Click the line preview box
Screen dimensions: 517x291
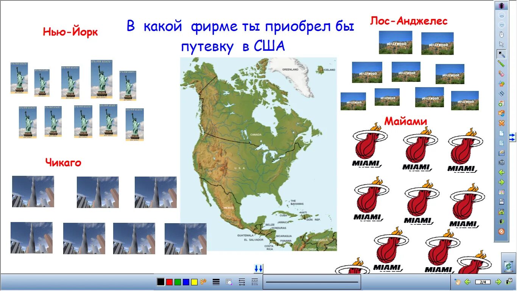click(311, 282)
